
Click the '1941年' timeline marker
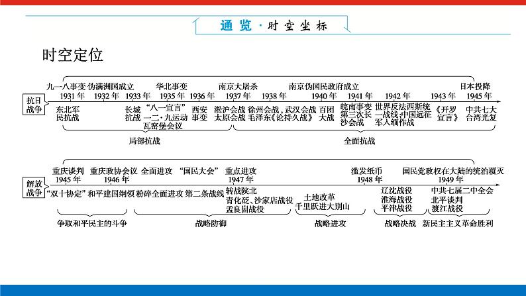tap(360, 96)
